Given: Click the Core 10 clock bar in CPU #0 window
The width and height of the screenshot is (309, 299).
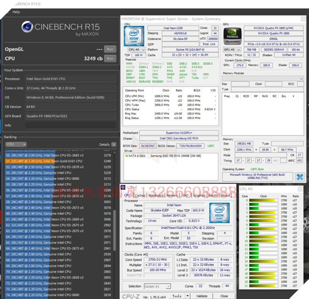Looking at the screenshot, I should [x=263, y=241].
